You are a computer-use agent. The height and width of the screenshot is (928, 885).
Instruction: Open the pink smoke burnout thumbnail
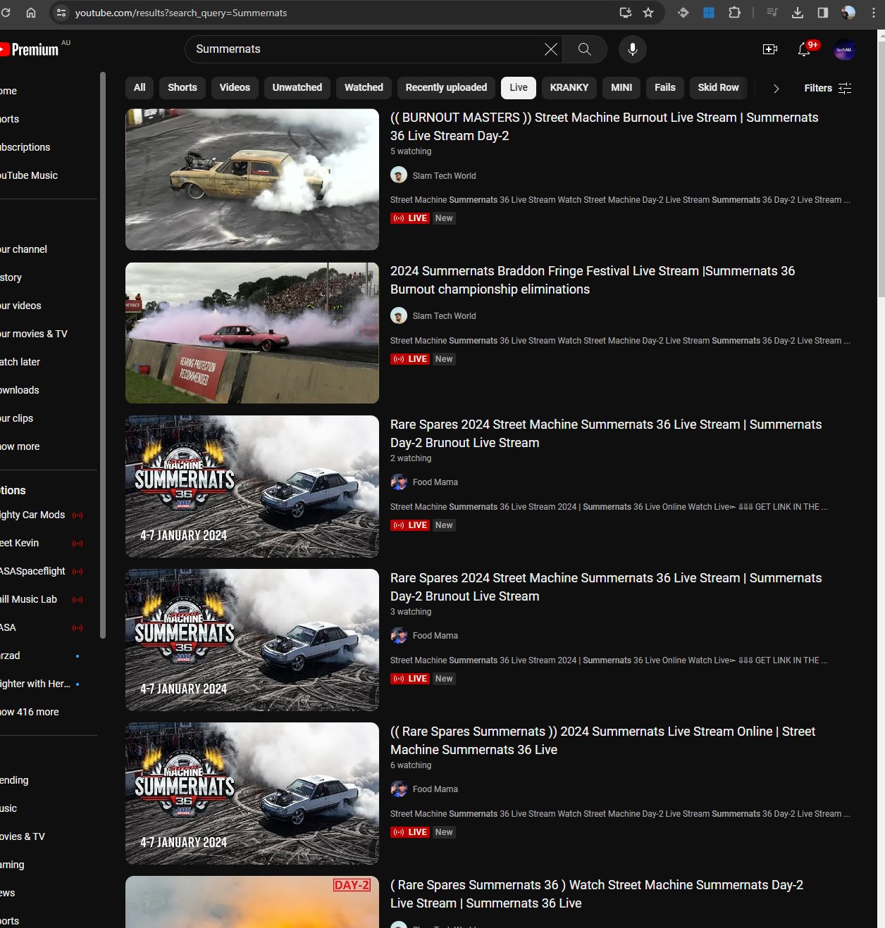click(252, 333)
